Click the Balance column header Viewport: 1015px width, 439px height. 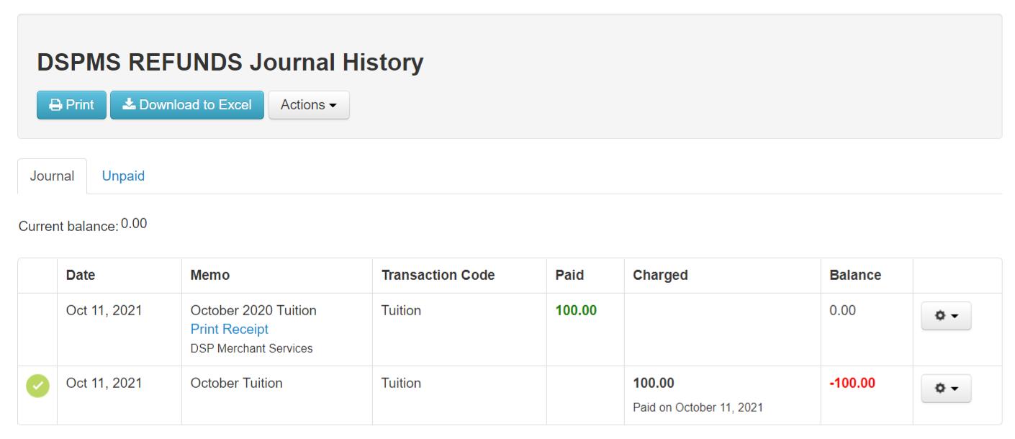(855, 275)
